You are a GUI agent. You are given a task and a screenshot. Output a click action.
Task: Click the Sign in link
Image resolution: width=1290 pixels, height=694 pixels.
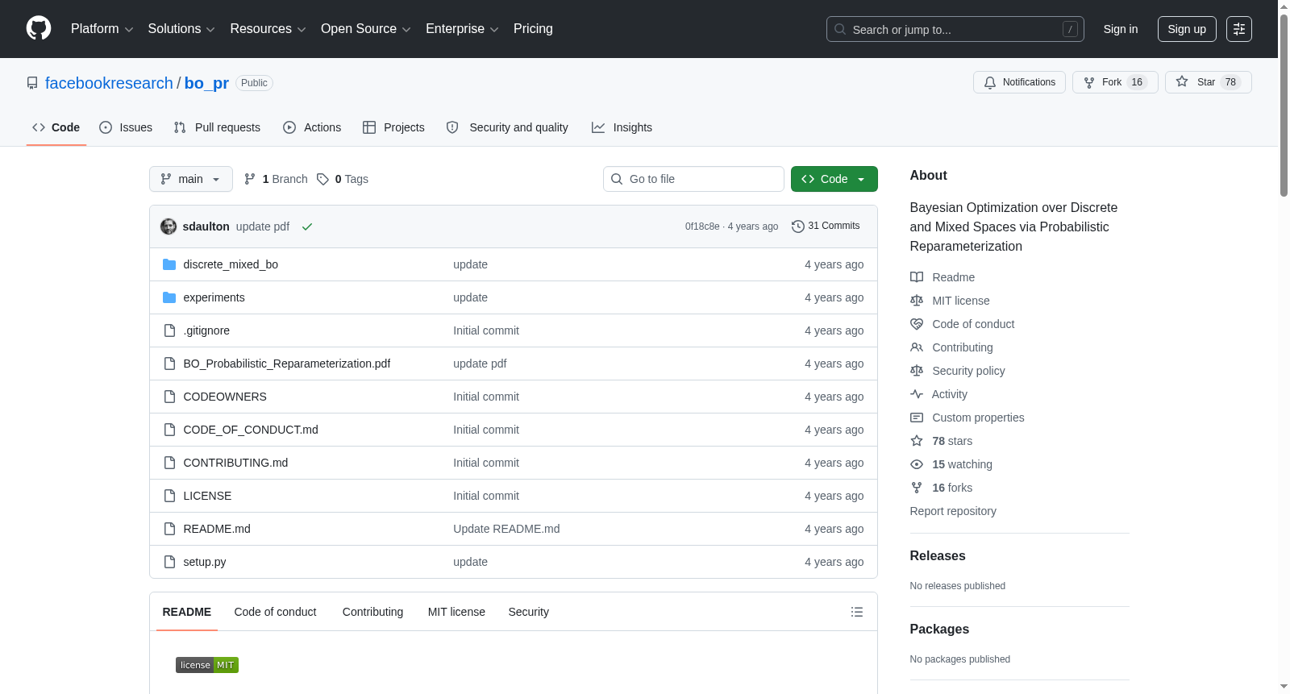coord(1121,29)
